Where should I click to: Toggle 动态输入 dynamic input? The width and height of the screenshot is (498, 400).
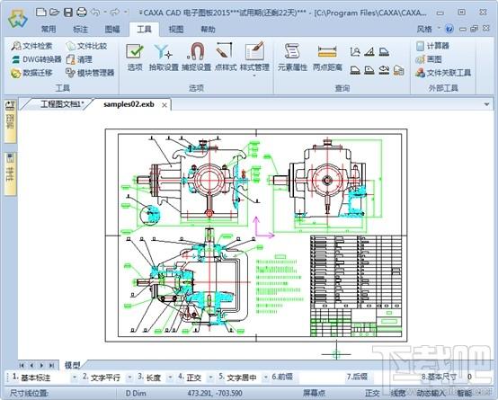[430, 393]
